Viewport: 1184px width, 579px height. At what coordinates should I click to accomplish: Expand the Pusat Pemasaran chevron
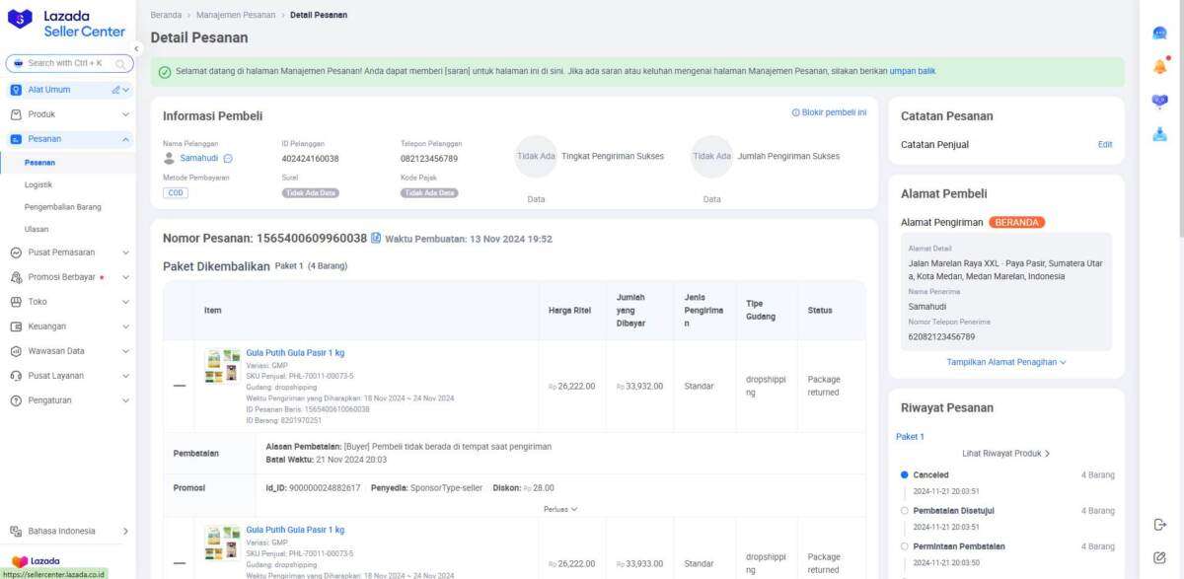pyautogui.click(x=125, y=253)
